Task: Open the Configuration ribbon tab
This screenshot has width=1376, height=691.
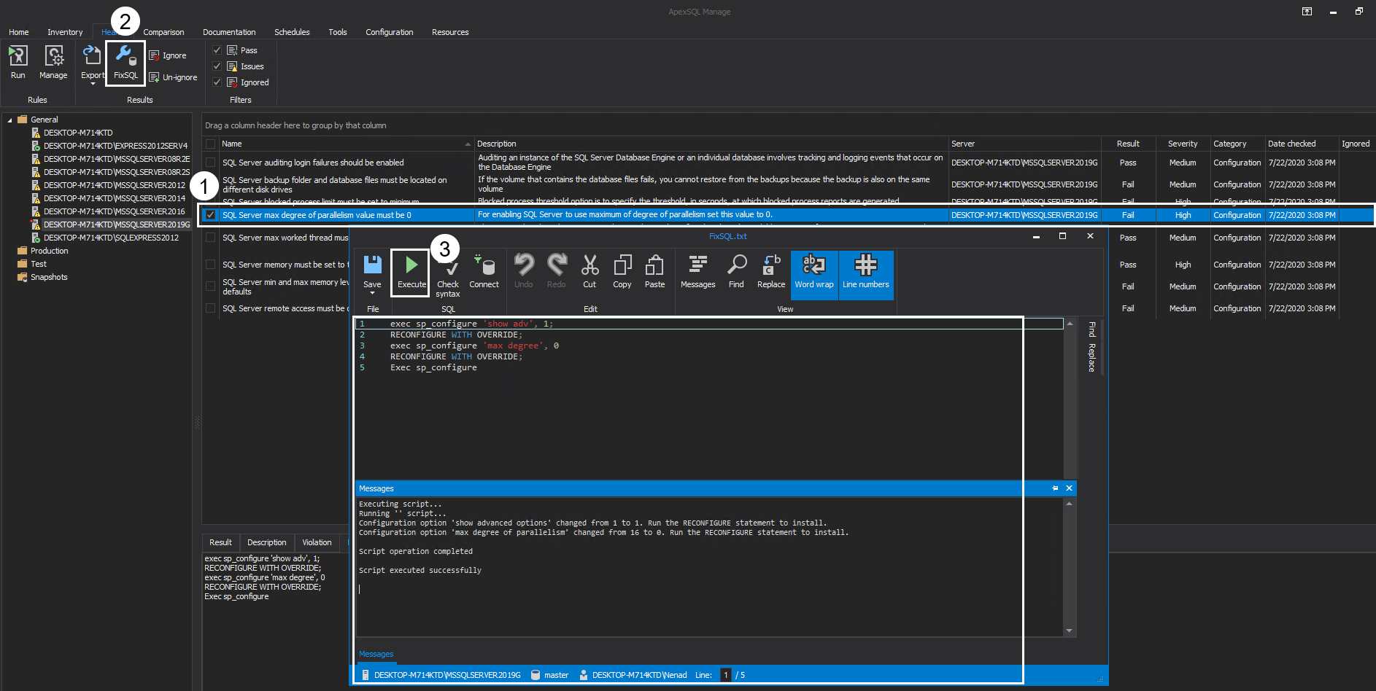Action: click(x=390, y=32)
